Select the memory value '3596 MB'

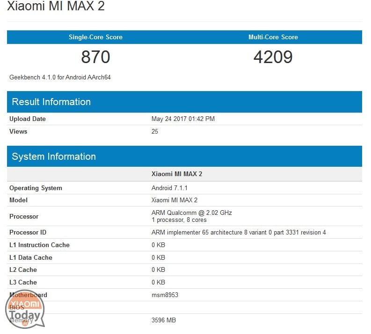tap(164, 320)
